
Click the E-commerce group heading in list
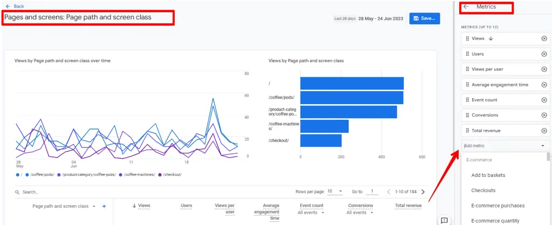click(479, 160)
